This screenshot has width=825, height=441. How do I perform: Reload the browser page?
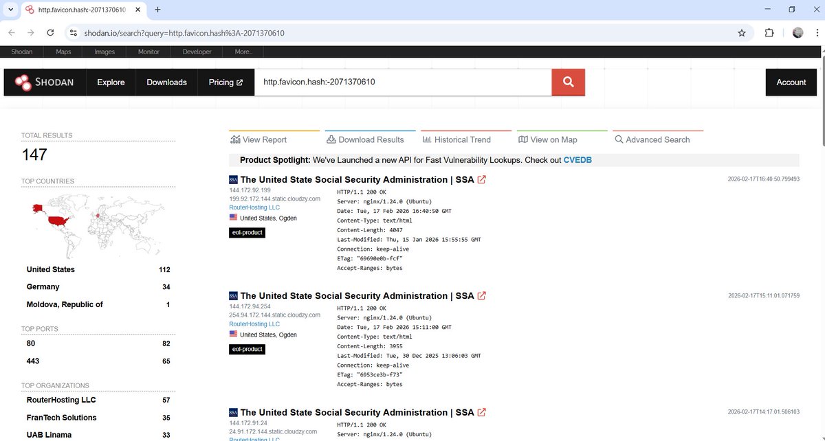click(x=50, y=32)
